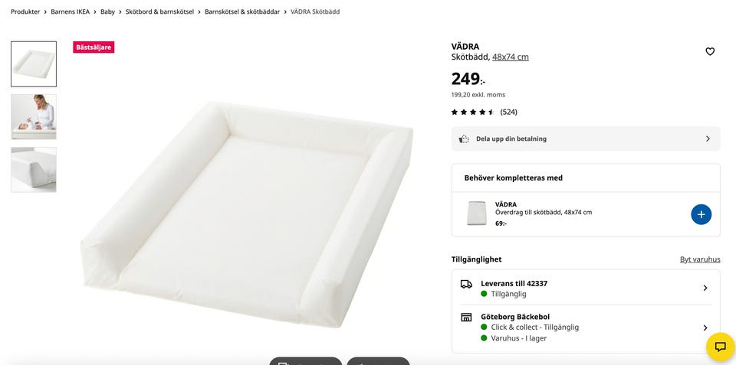The width and height of the screenshot is (736, 365).
Task: Expand Leverans till 42337 details
Action: (705, 288)
